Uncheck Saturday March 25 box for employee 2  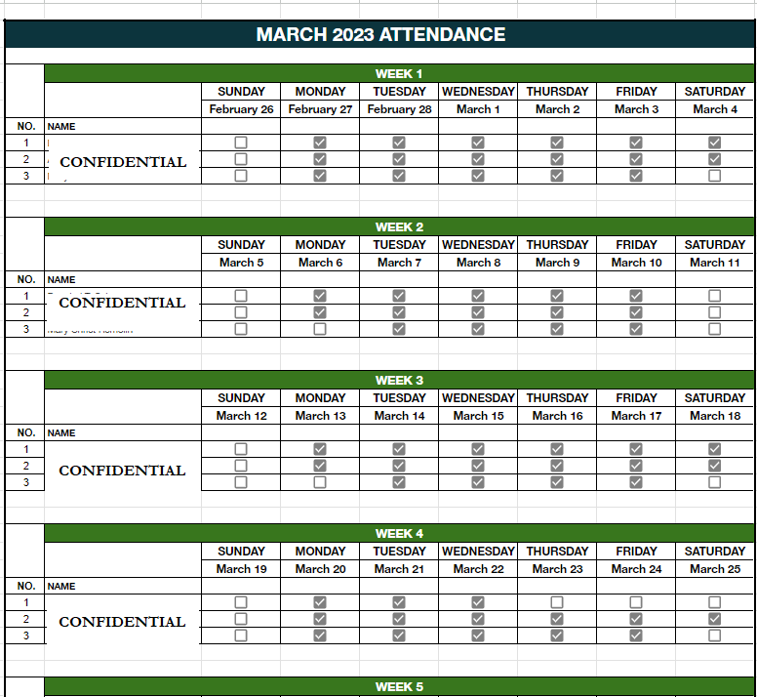pyautogui.click(x=715, y=619)
